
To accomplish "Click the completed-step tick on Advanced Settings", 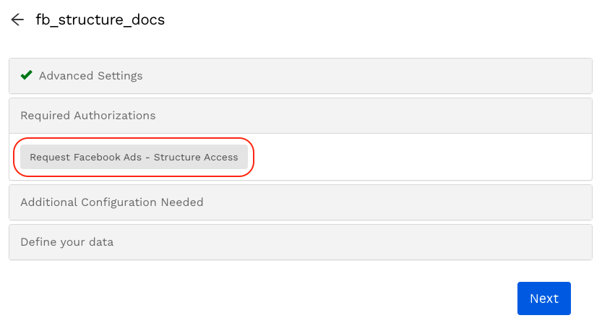I will [x=27, y=75].
